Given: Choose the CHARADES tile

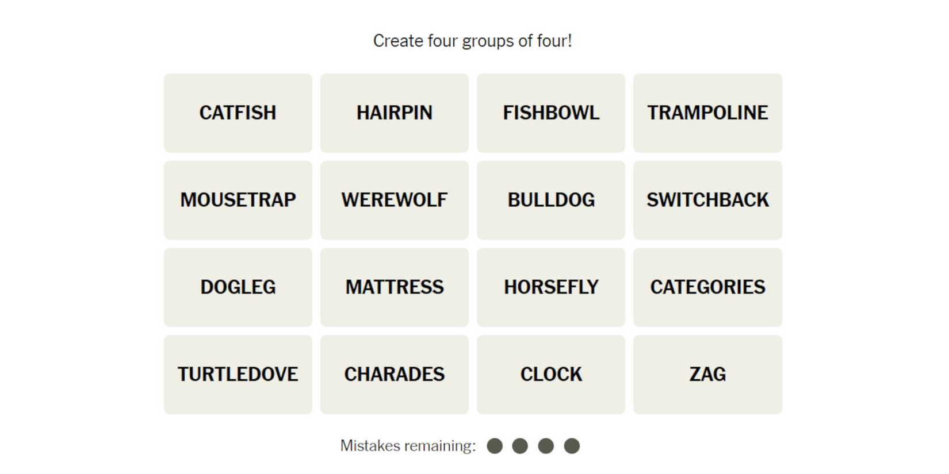Looking at the screenshot, I should (x=394, y=375).
